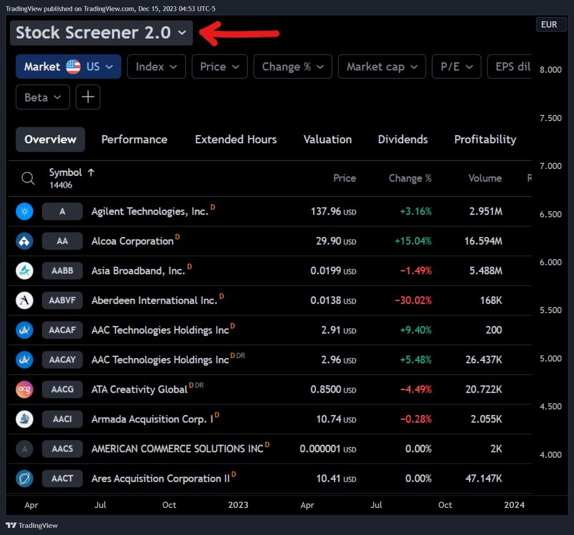Open the Market cap filter dropdown
This screenshot has height=535, width=574.
(x=382, y=67)
